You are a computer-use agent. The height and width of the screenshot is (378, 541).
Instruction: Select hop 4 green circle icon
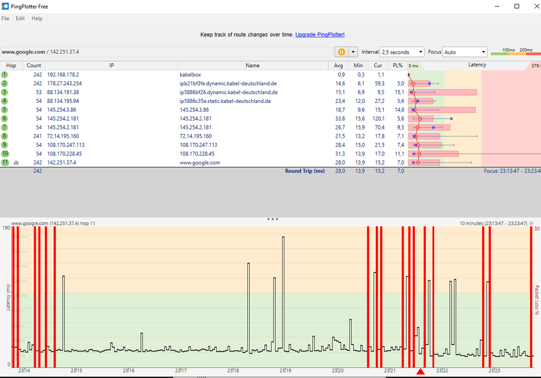(x=4, y=101)
